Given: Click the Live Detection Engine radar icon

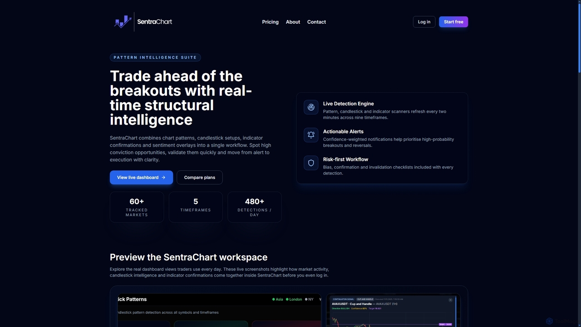Looking at the screenshot, I should [x=311, y=107].
